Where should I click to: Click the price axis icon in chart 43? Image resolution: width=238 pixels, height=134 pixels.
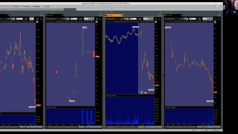point(97,22)
